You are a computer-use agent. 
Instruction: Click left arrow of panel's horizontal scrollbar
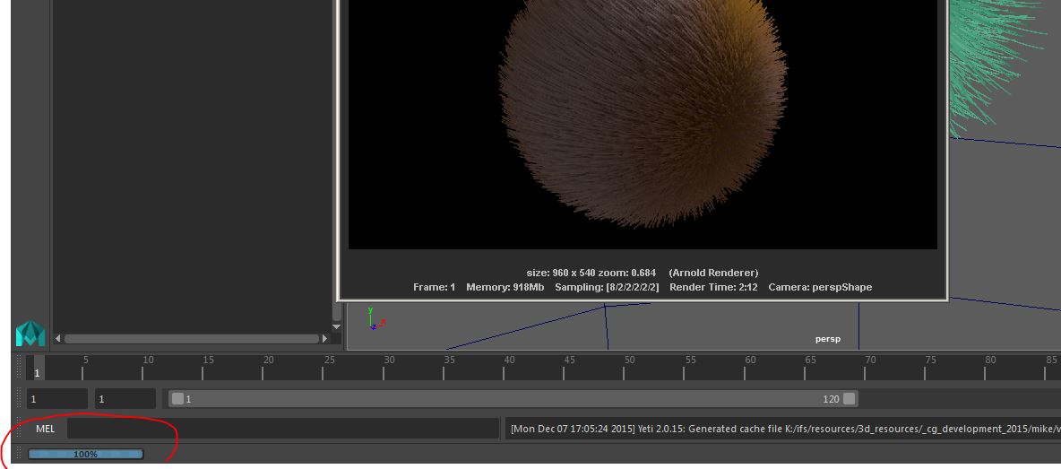coord(58,339)
